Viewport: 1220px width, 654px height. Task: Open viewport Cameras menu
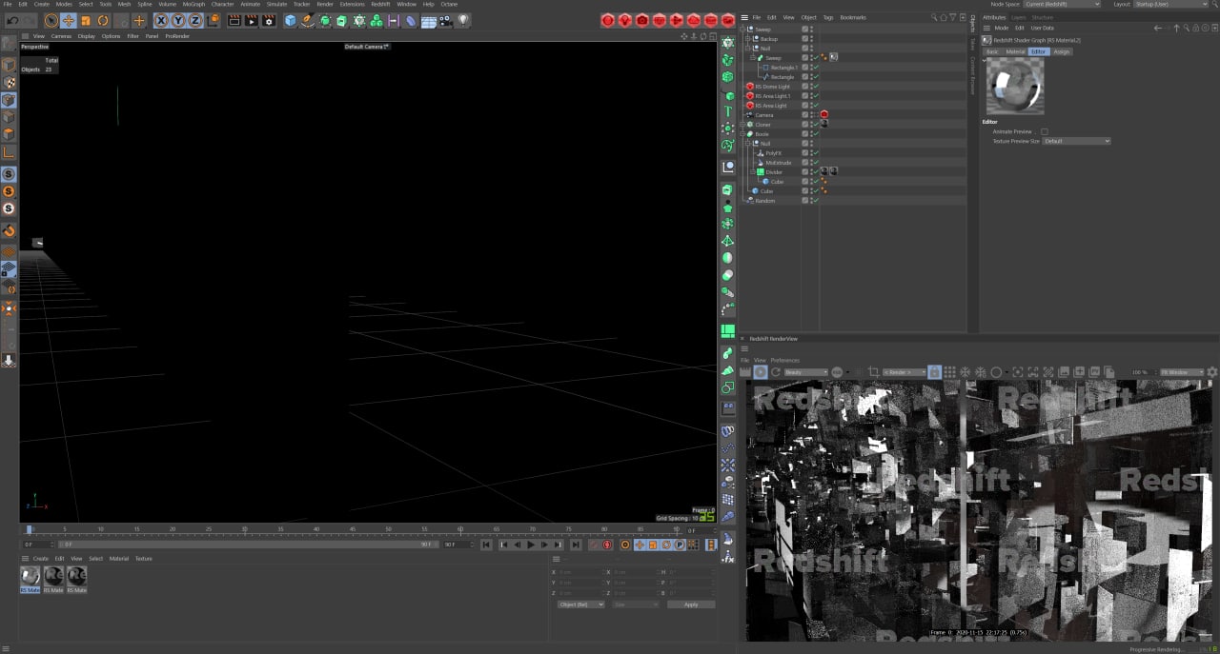(61, 36)
